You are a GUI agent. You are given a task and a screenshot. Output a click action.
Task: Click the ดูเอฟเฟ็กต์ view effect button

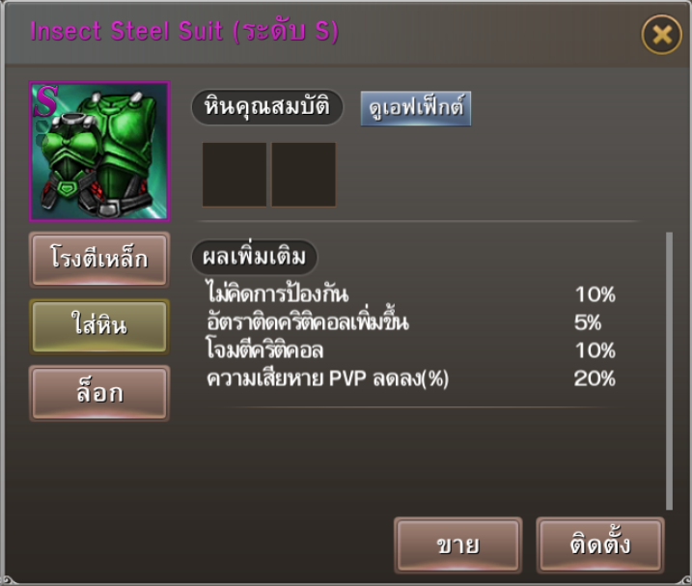pyautogui.click(x=416, y=109)
